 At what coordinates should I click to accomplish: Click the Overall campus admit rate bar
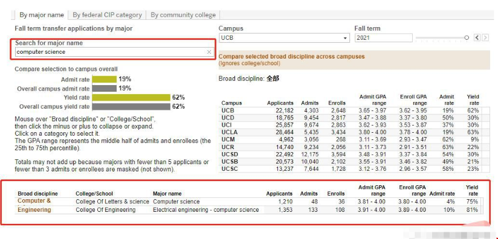click(104, 89)
